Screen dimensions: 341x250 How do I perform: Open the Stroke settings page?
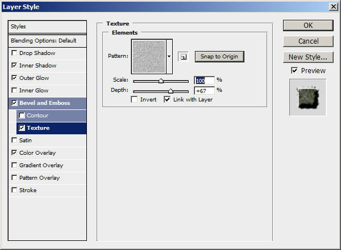(x=28, y=190)
